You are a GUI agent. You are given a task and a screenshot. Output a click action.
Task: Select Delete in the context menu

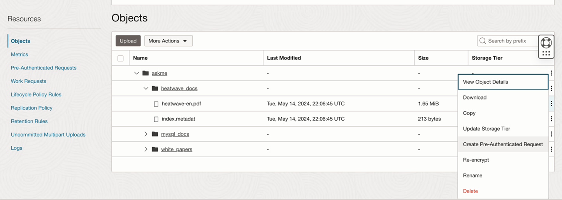(470, 191)
